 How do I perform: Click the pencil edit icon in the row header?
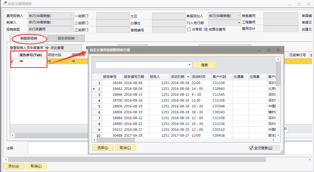click(x=12, y=62)
